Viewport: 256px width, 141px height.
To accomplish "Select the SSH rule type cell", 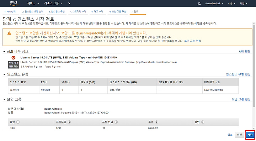I will point(12,128).
